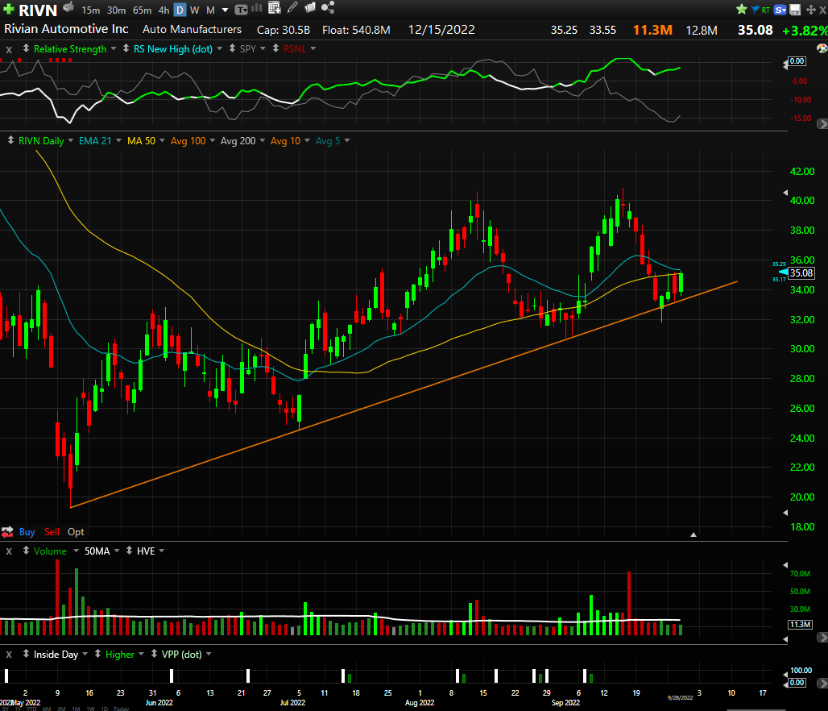Click the Buy/Sell swap arrows icon
Image resolution: width=828 pixels, height=711 pixels.
point(7,532)
